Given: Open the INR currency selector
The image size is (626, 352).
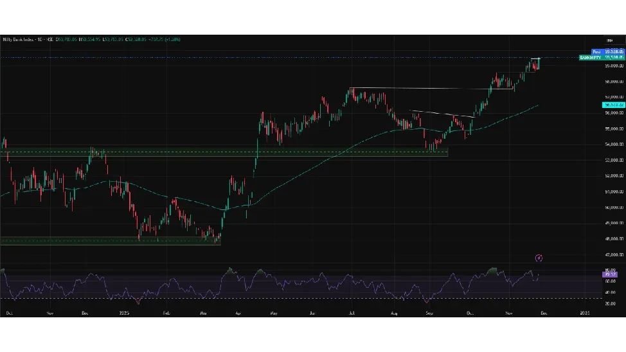Looking at the screenshot, I should point(609,40).
